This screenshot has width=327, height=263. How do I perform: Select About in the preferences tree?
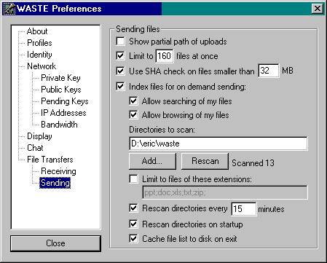tap(37, 31)
